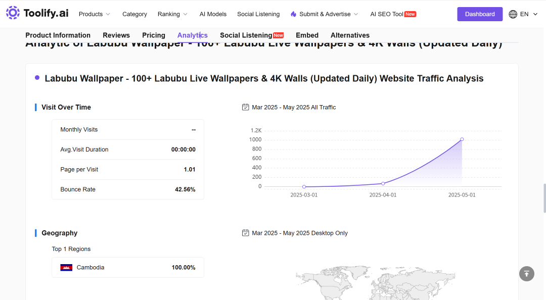Image resolution: width=546 pixels, height=300 pixels.
Task: Click the 2025-05-01 chart data point
Action: 462,139
